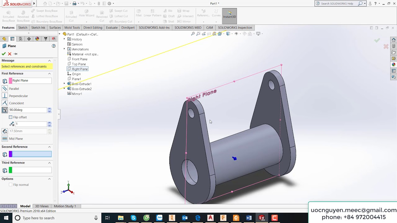Accept via the confirmation corner checkmark
Viewport: 397px width, 223px height.
pyautogui.click(x=377, y=40)
